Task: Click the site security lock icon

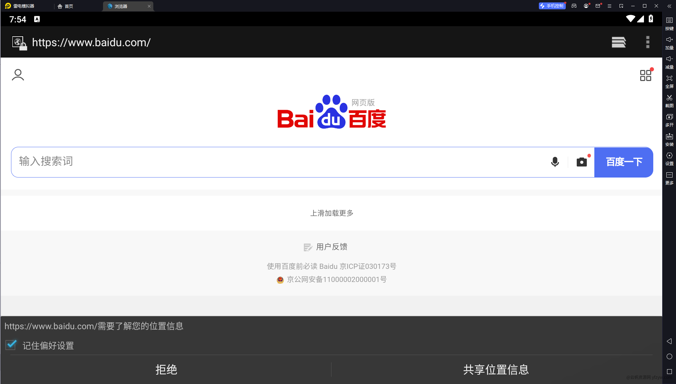Action: tap(19, 43)
